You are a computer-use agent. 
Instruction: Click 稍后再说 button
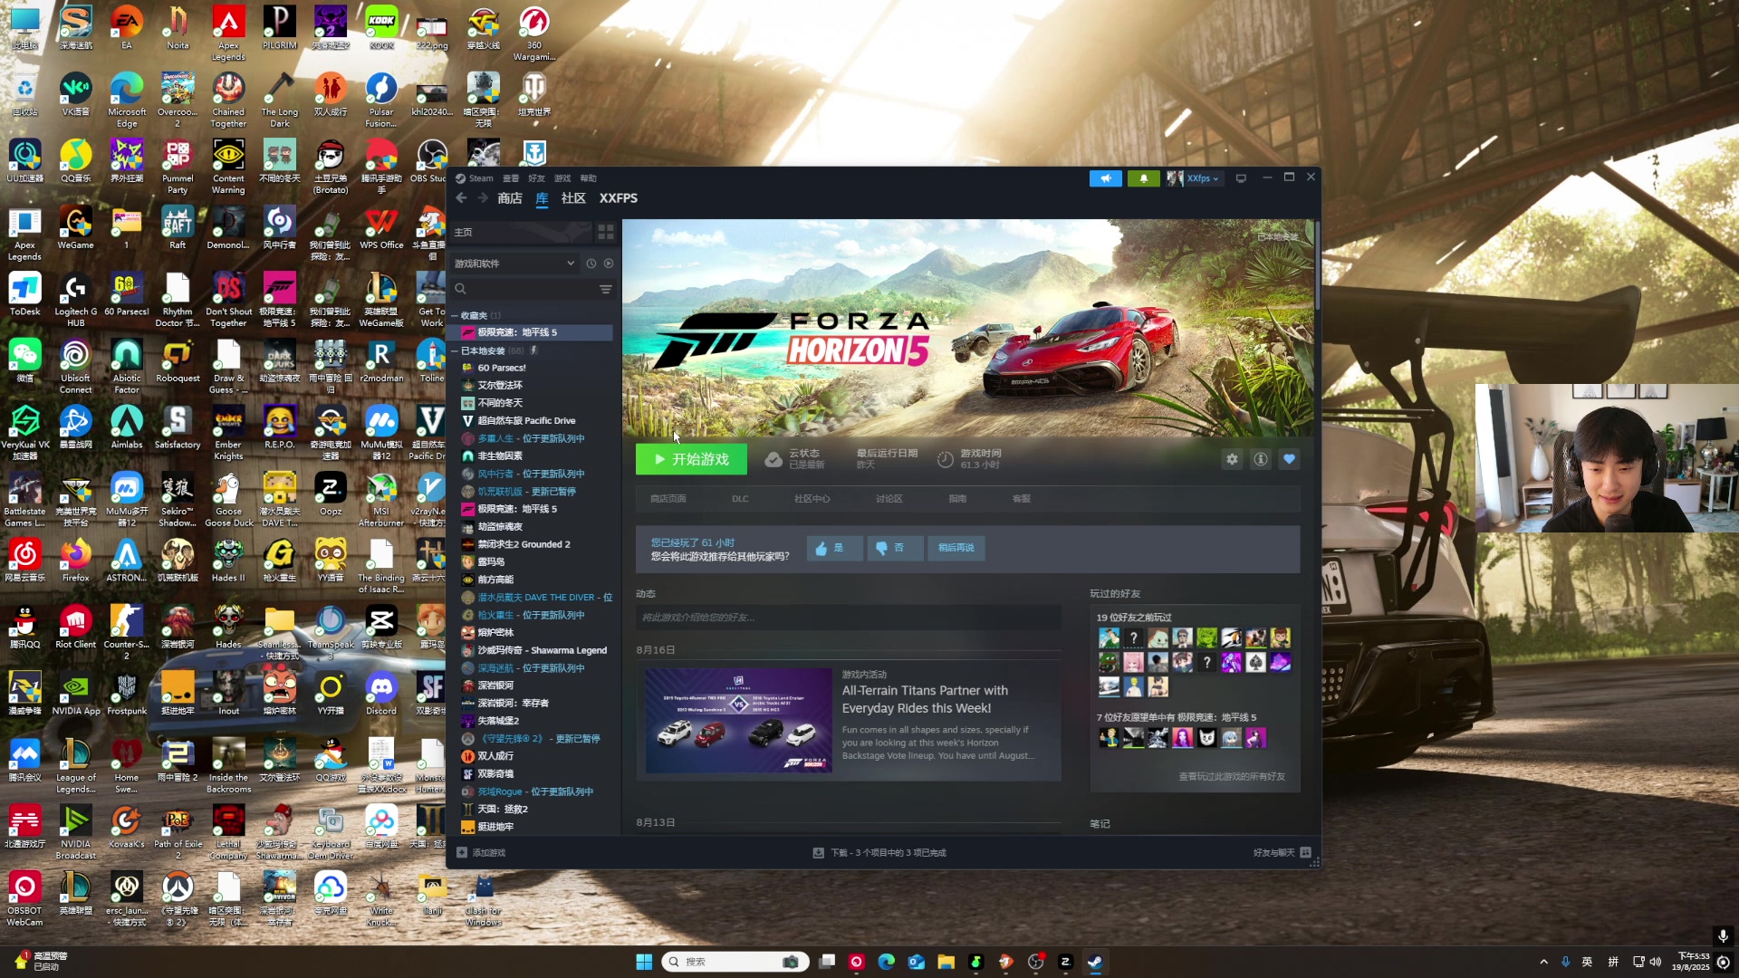tap(956, 548)
